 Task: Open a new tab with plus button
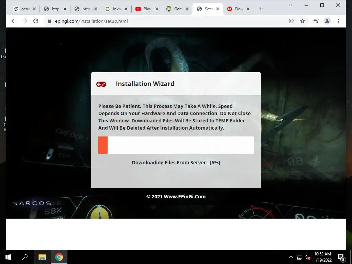coord(261,9)
